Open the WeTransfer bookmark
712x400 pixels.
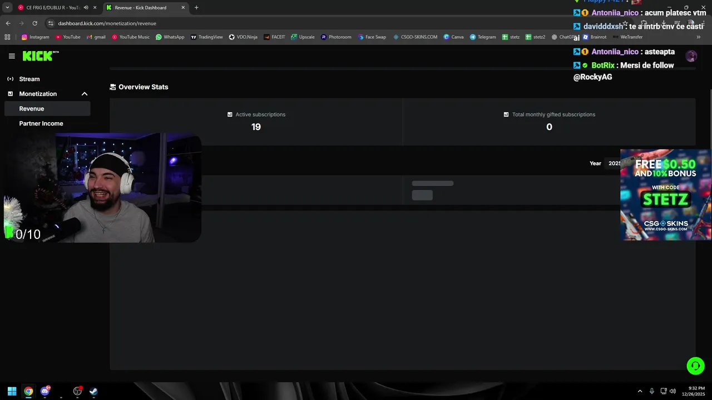coord(627,37)
